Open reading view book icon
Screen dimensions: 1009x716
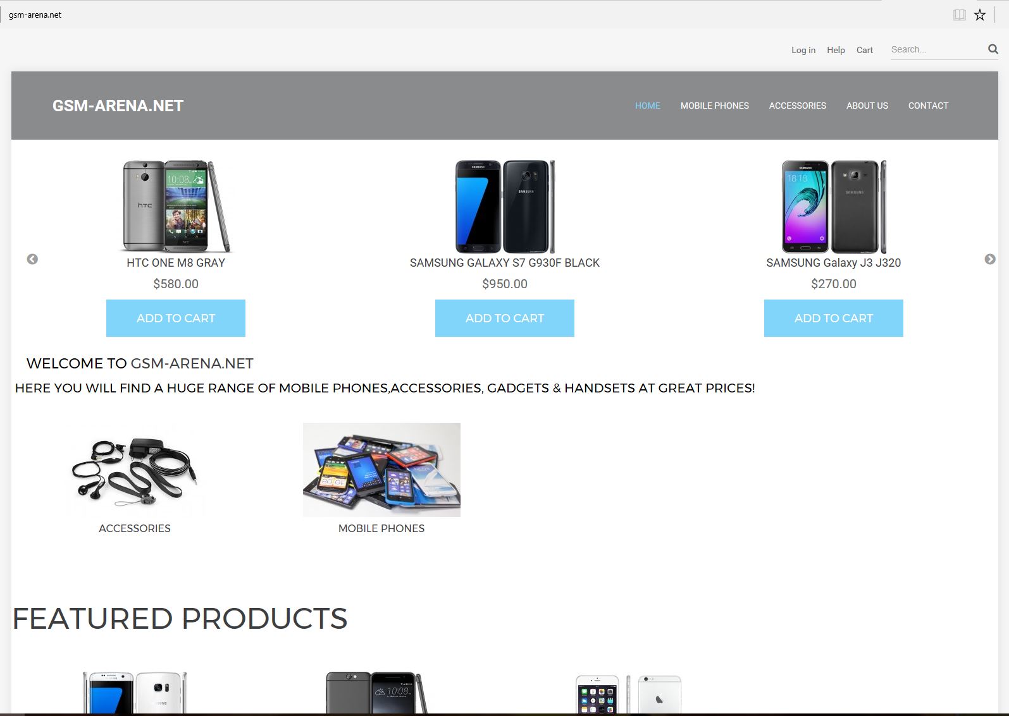pos(960,15)
